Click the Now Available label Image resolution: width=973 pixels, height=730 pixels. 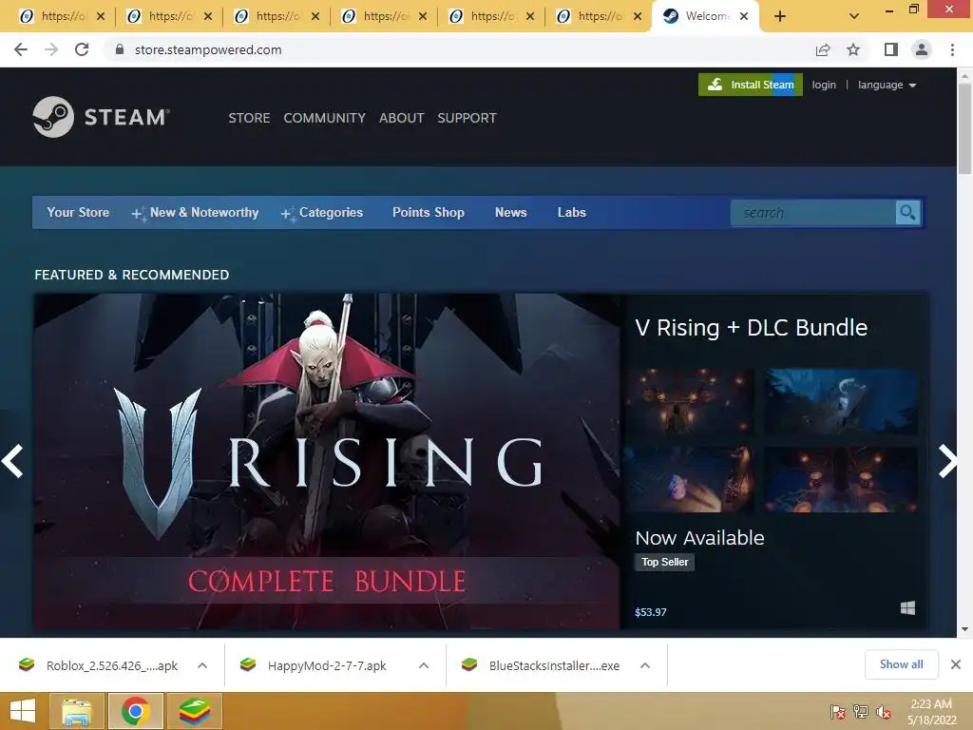699,538
